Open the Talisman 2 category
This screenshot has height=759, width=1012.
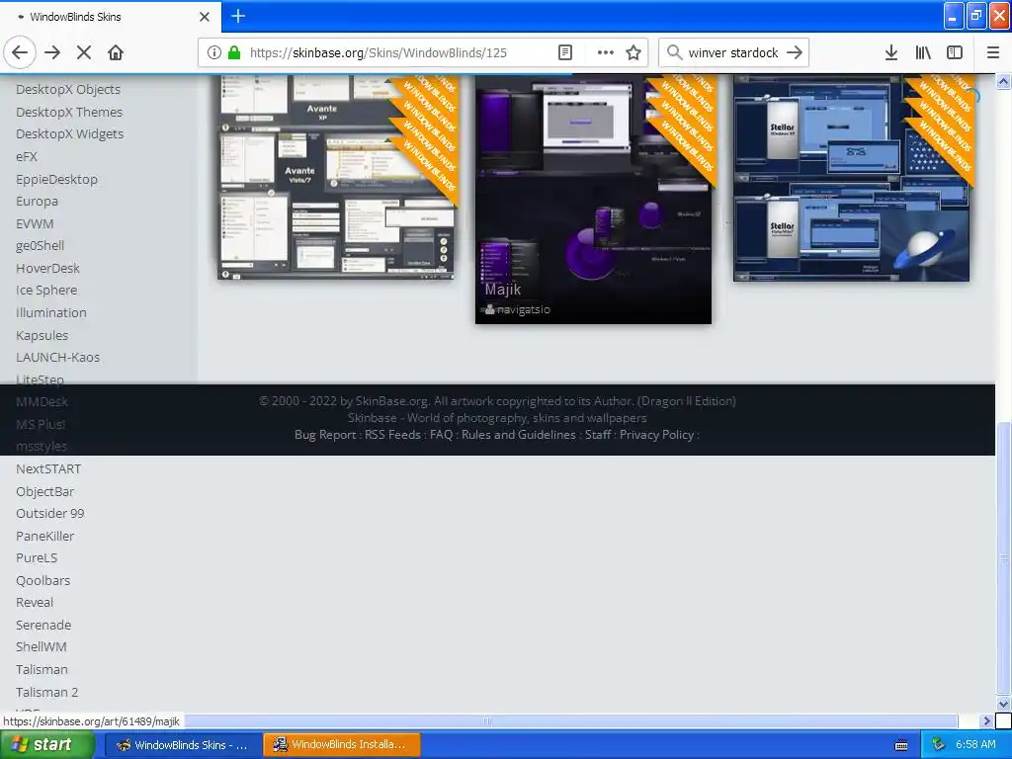pos(47,693)
